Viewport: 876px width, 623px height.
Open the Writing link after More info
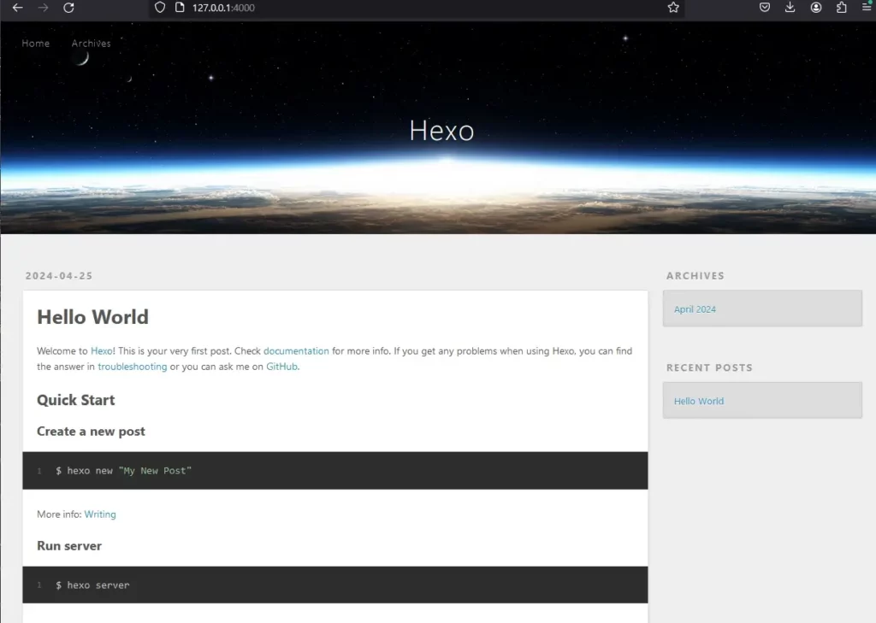coord(100,514)
